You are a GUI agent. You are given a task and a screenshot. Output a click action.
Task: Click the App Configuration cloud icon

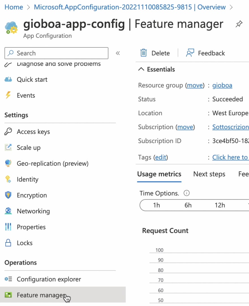tap(11, 28)
